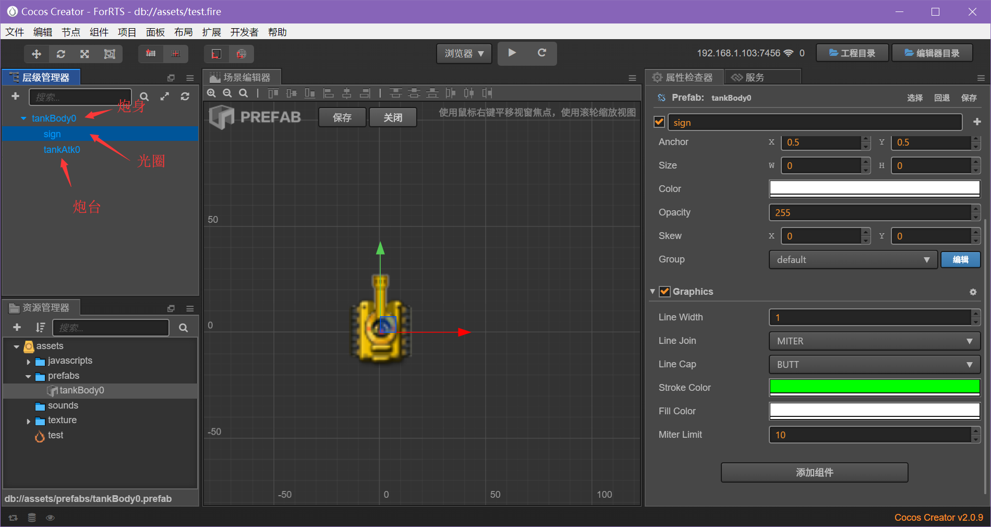The image size is (991, 527).
Task: Select the Rotate transform tool
Action: (x=61, y=54)
